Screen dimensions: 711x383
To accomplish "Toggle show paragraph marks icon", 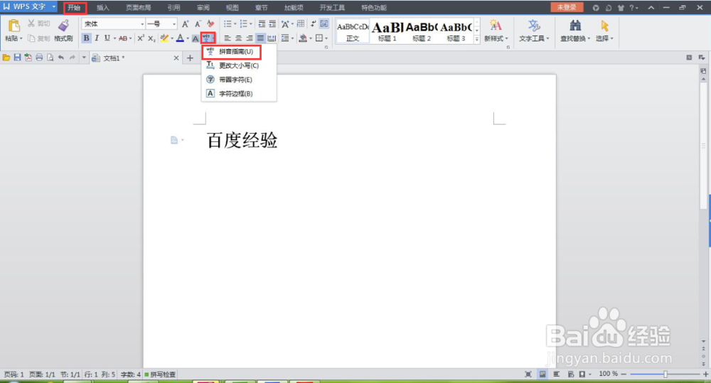I will pos(313,24).
